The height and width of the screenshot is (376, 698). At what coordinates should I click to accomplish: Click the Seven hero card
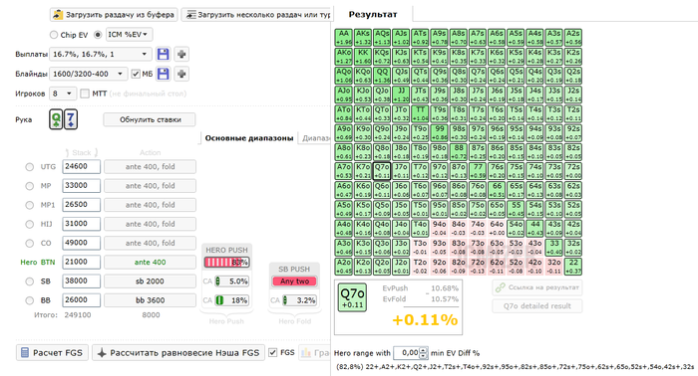coord(71,119)
